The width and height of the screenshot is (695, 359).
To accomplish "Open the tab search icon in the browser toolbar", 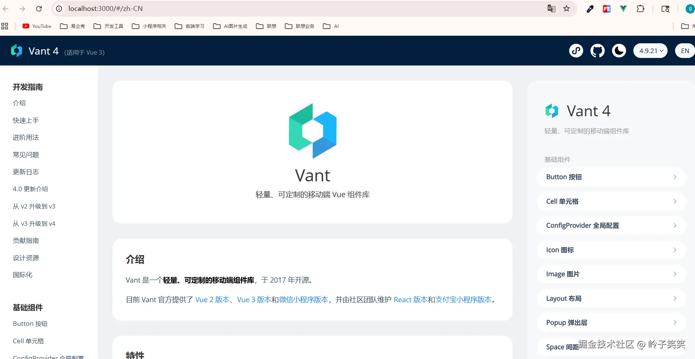I will tap(665, 9).
